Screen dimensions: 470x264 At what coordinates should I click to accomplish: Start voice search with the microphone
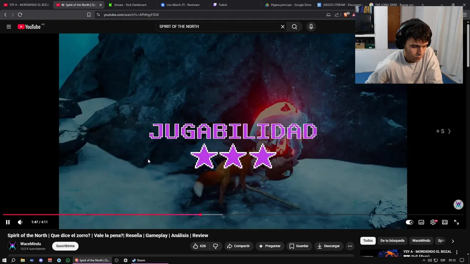click(x=311, y=26)
